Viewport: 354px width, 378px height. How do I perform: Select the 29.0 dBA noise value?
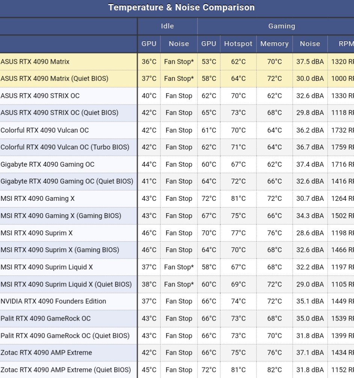click(310, 284)
